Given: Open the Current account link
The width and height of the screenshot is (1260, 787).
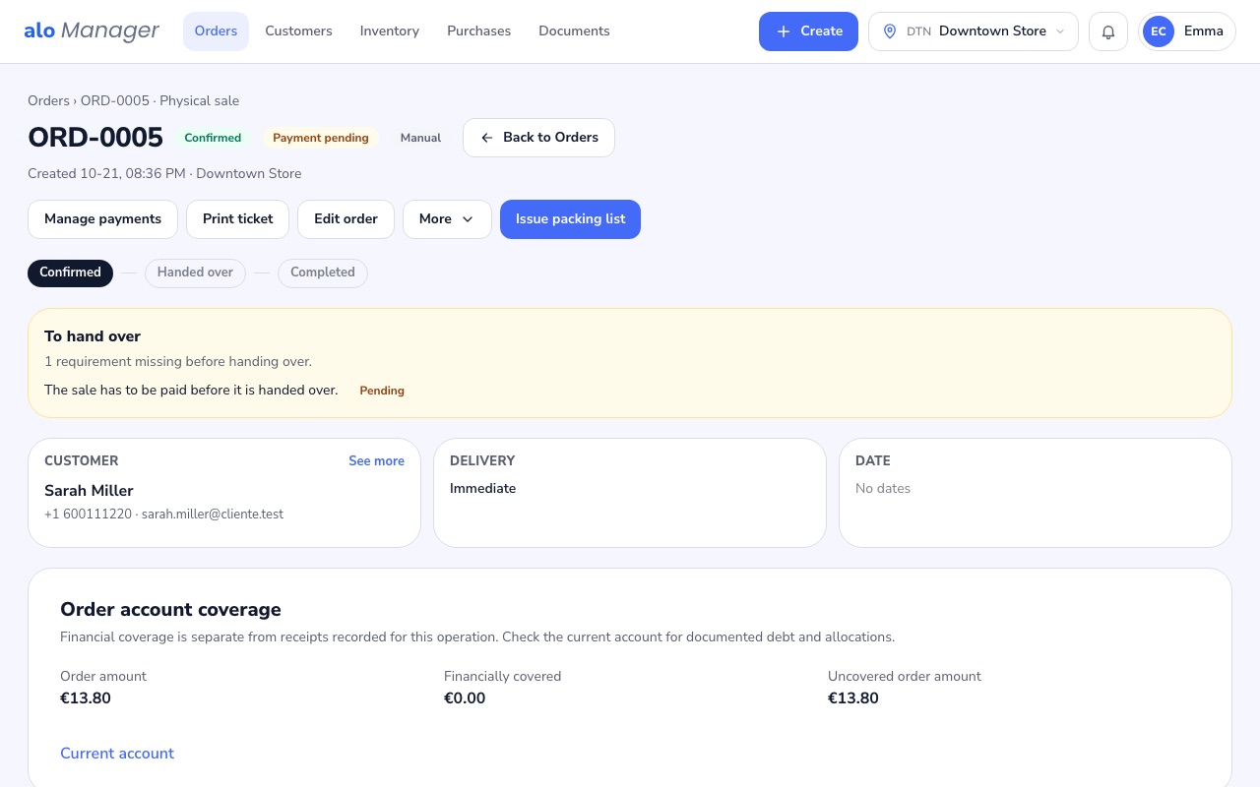Looking at the screenshot, I should pyautogui.click(x=117, y=754).
